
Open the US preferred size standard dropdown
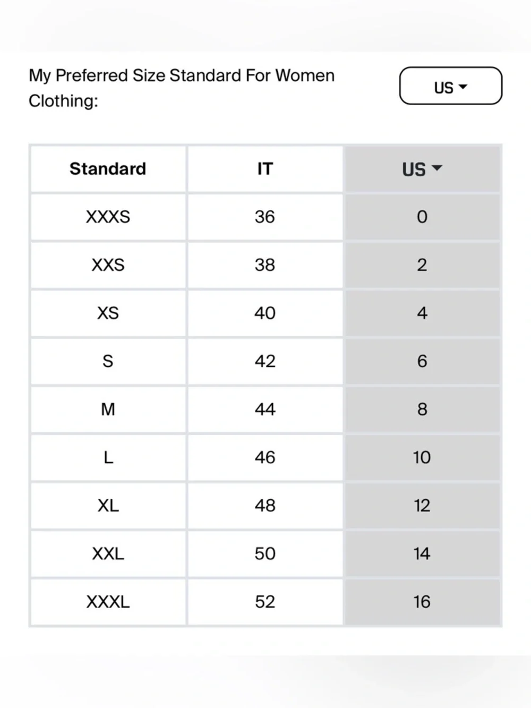tap(450, 86)
